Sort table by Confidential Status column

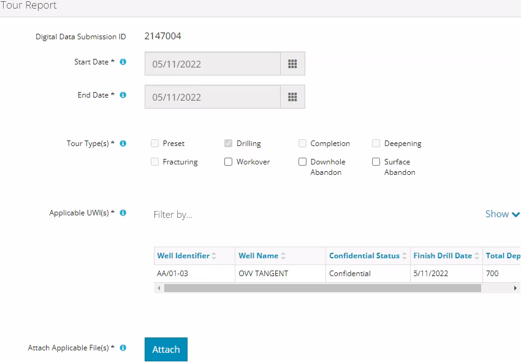coord(364,256)
